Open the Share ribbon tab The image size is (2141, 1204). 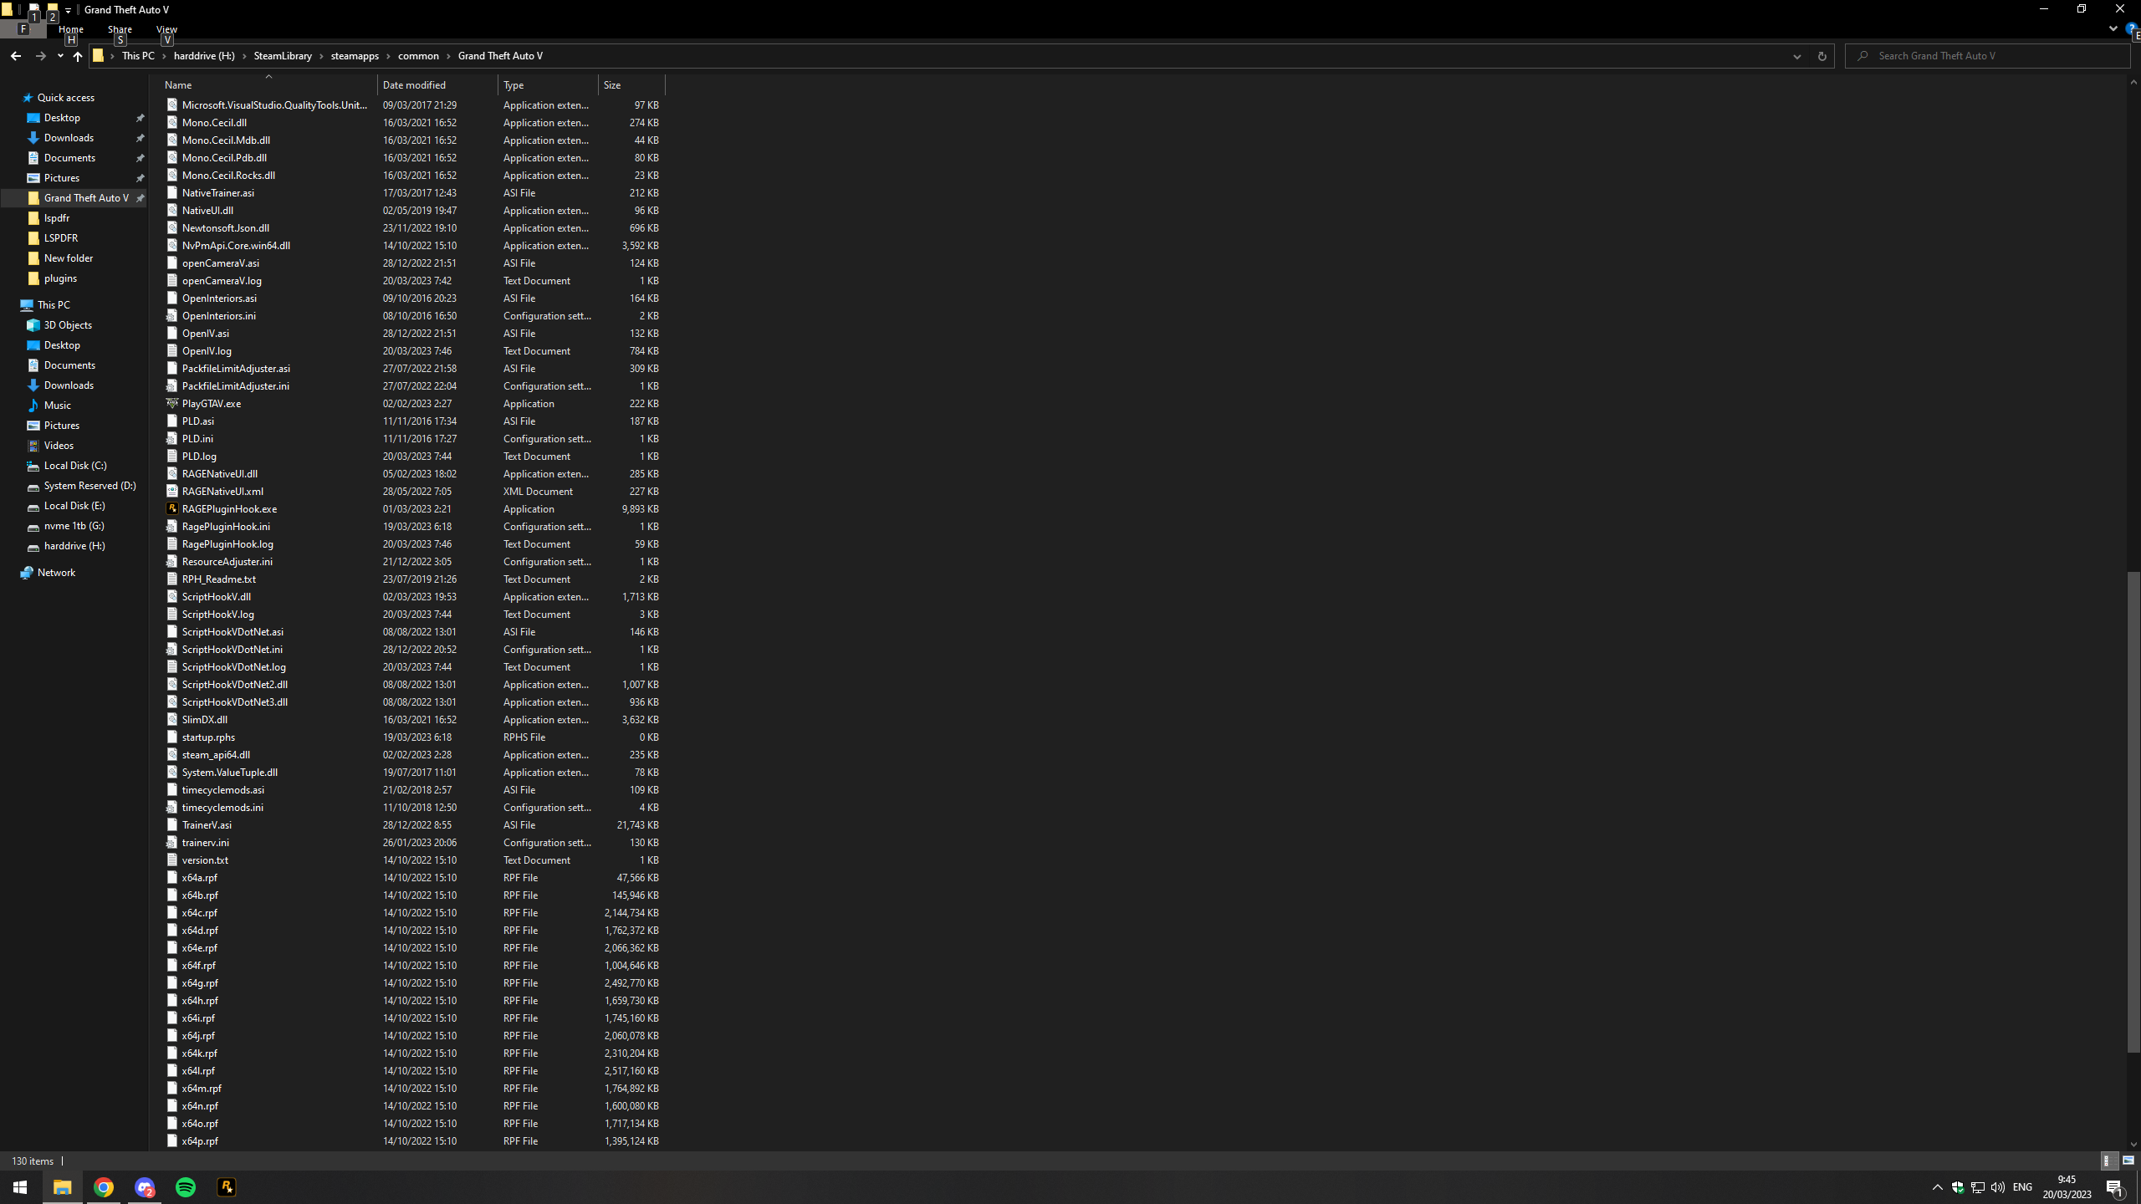(120, 29)
